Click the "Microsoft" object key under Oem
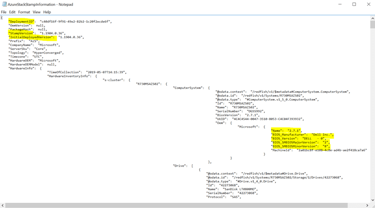This screenshot has height=208, width=375. (249, 127)
